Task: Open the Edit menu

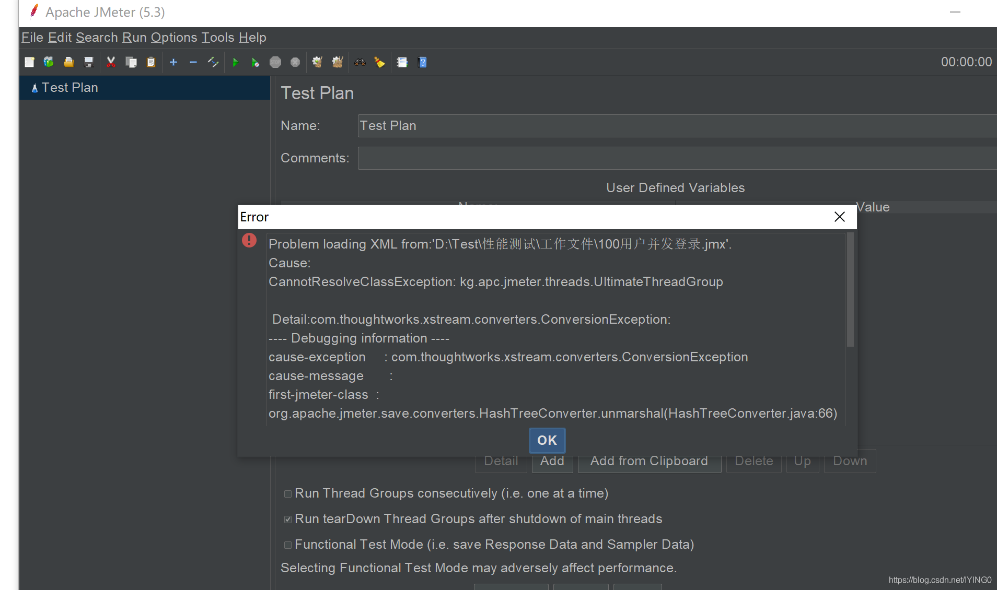Action: coord(60,38)
